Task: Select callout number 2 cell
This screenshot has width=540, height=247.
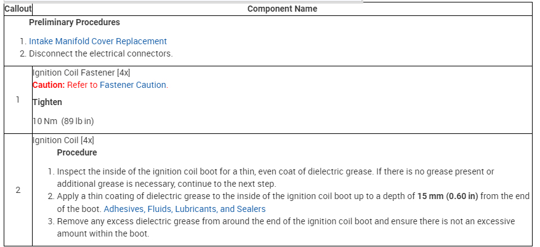Action: 17,190
